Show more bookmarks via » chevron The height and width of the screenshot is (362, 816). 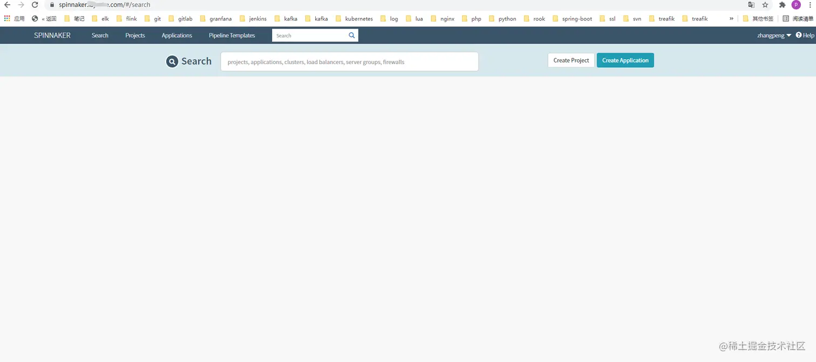(x=731, y=18)
